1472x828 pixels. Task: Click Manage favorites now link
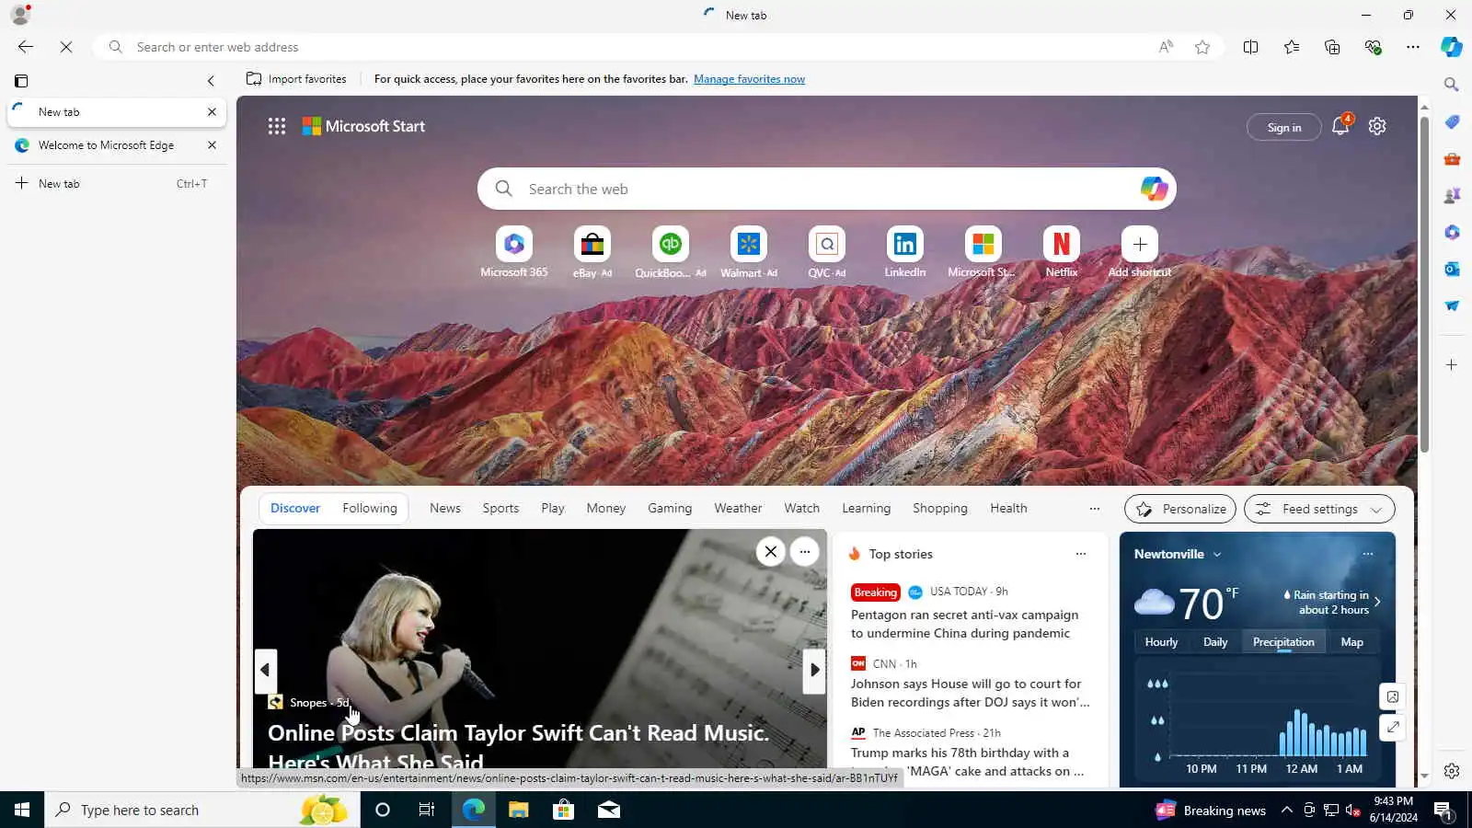coord(749,79)
